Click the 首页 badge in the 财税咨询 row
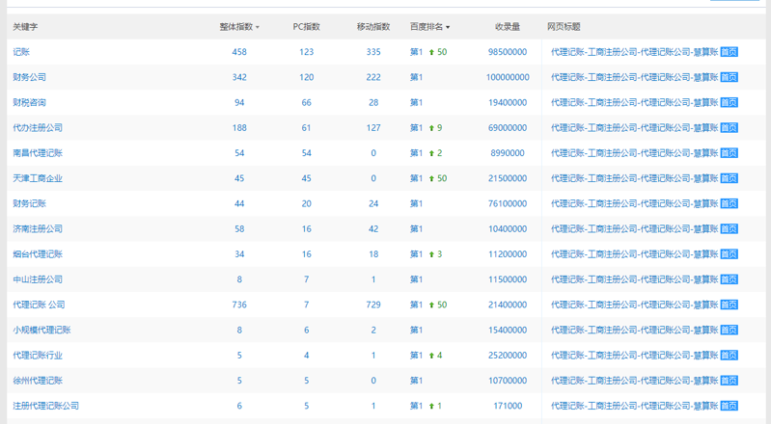 click(729, 103)
